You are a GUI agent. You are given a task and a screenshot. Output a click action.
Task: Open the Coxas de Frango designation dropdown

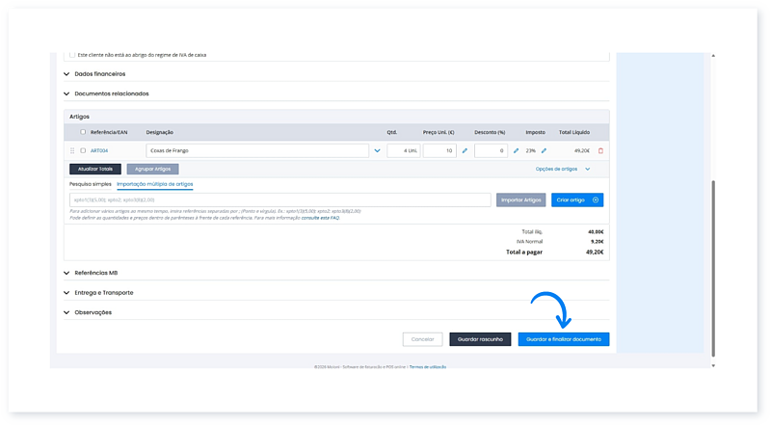377,150
